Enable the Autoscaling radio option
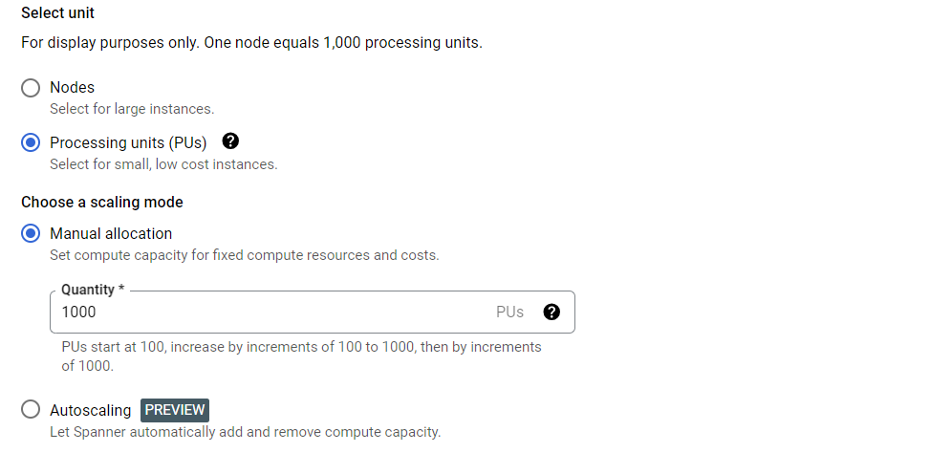The height and width of the screenshot is (453, 930). (32, 410)
